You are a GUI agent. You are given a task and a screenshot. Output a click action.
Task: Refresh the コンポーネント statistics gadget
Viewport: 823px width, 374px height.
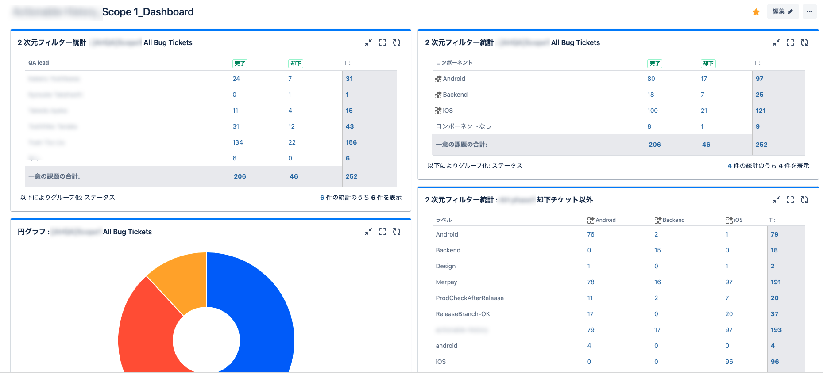click(804, 42)
